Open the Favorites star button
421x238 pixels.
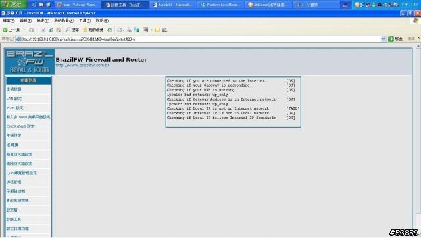pyautogui.click(x=93, y=30)
